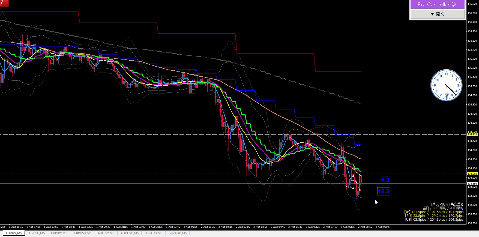Image resolution: width=479 pixels, height=237 pixels.
Task: Select the blue 15.5 pips label
Action: click(384, 191)
